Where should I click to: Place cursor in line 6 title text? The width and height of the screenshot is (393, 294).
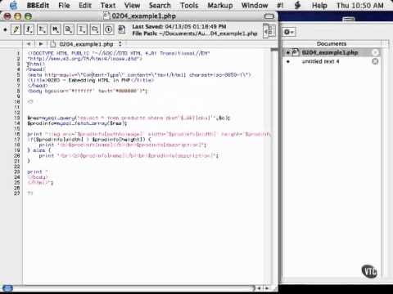91,80
